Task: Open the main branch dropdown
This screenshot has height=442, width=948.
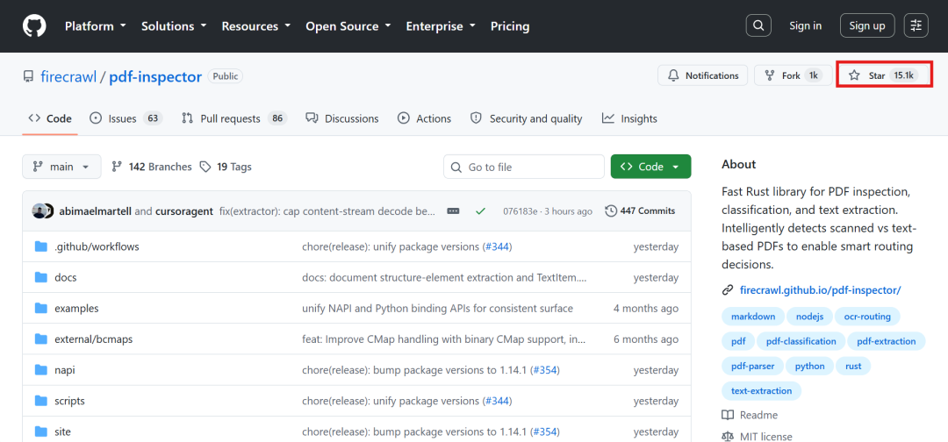Action: pos(61,167)
